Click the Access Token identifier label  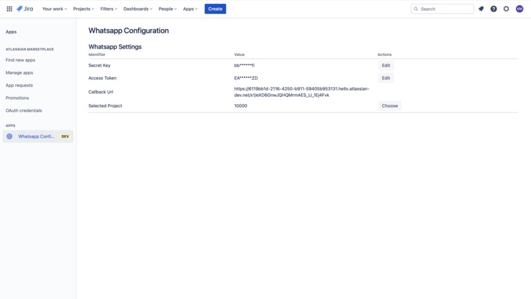pos(102,78)
